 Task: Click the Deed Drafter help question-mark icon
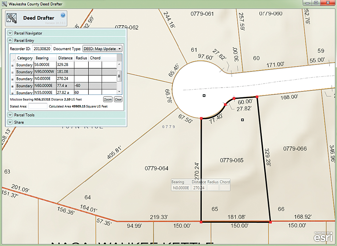tap(63, 15)
